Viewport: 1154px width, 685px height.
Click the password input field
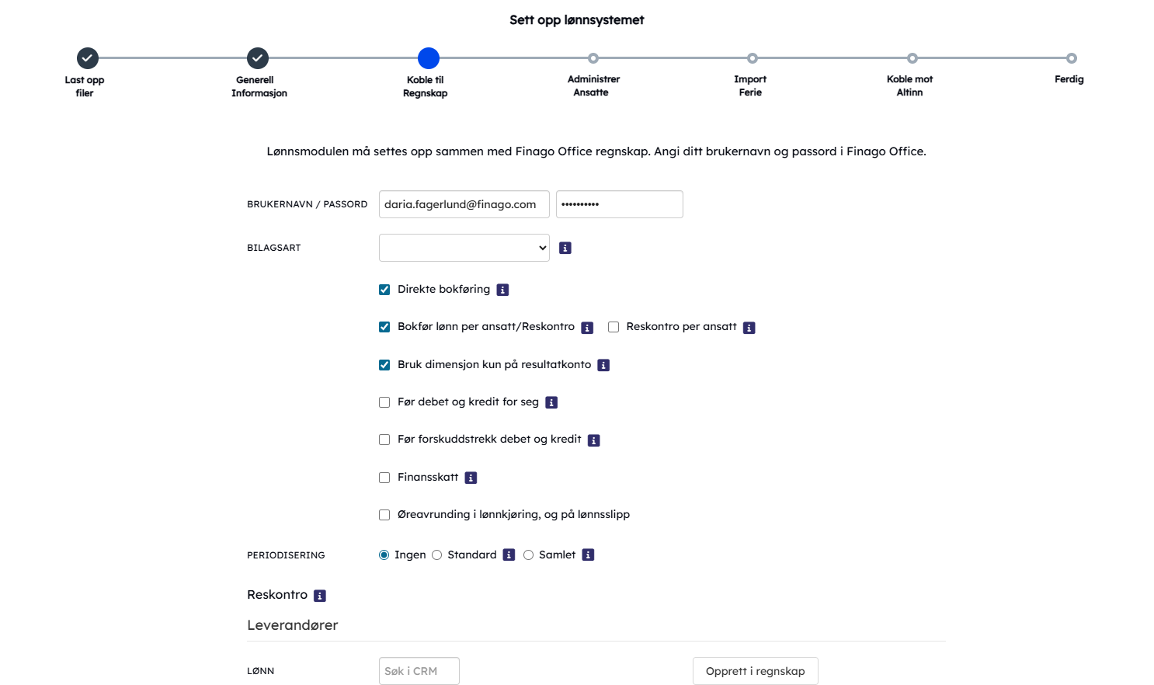click(x=620, y=204)
